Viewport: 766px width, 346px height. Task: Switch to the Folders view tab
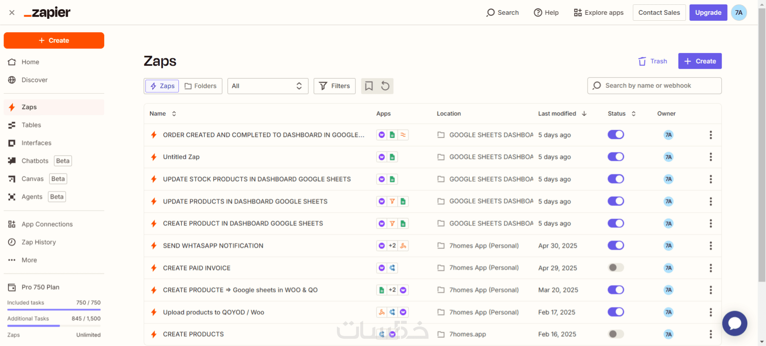200,86
